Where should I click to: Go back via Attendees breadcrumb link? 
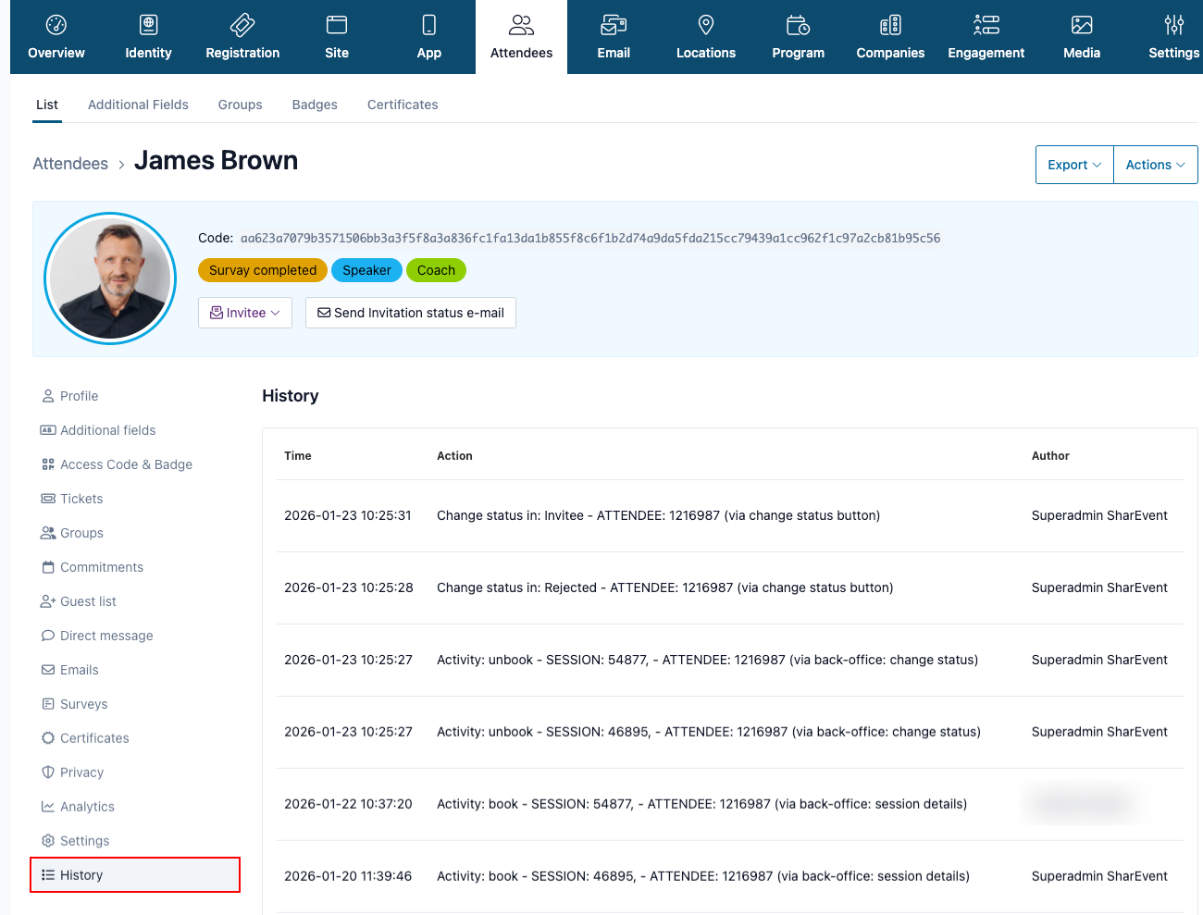[70, 164]
